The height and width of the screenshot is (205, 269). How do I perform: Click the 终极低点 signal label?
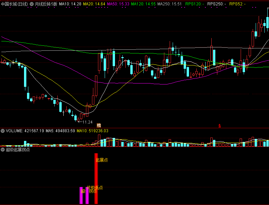tap(95, 188)
